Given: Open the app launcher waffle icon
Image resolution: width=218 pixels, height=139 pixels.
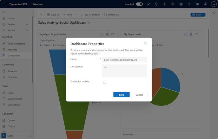Looking at the screenshot, I should click(4, 4).
